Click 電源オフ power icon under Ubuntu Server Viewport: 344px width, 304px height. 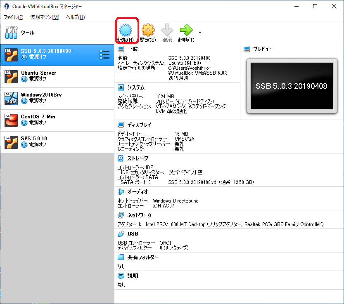click(x=24, y=79)
